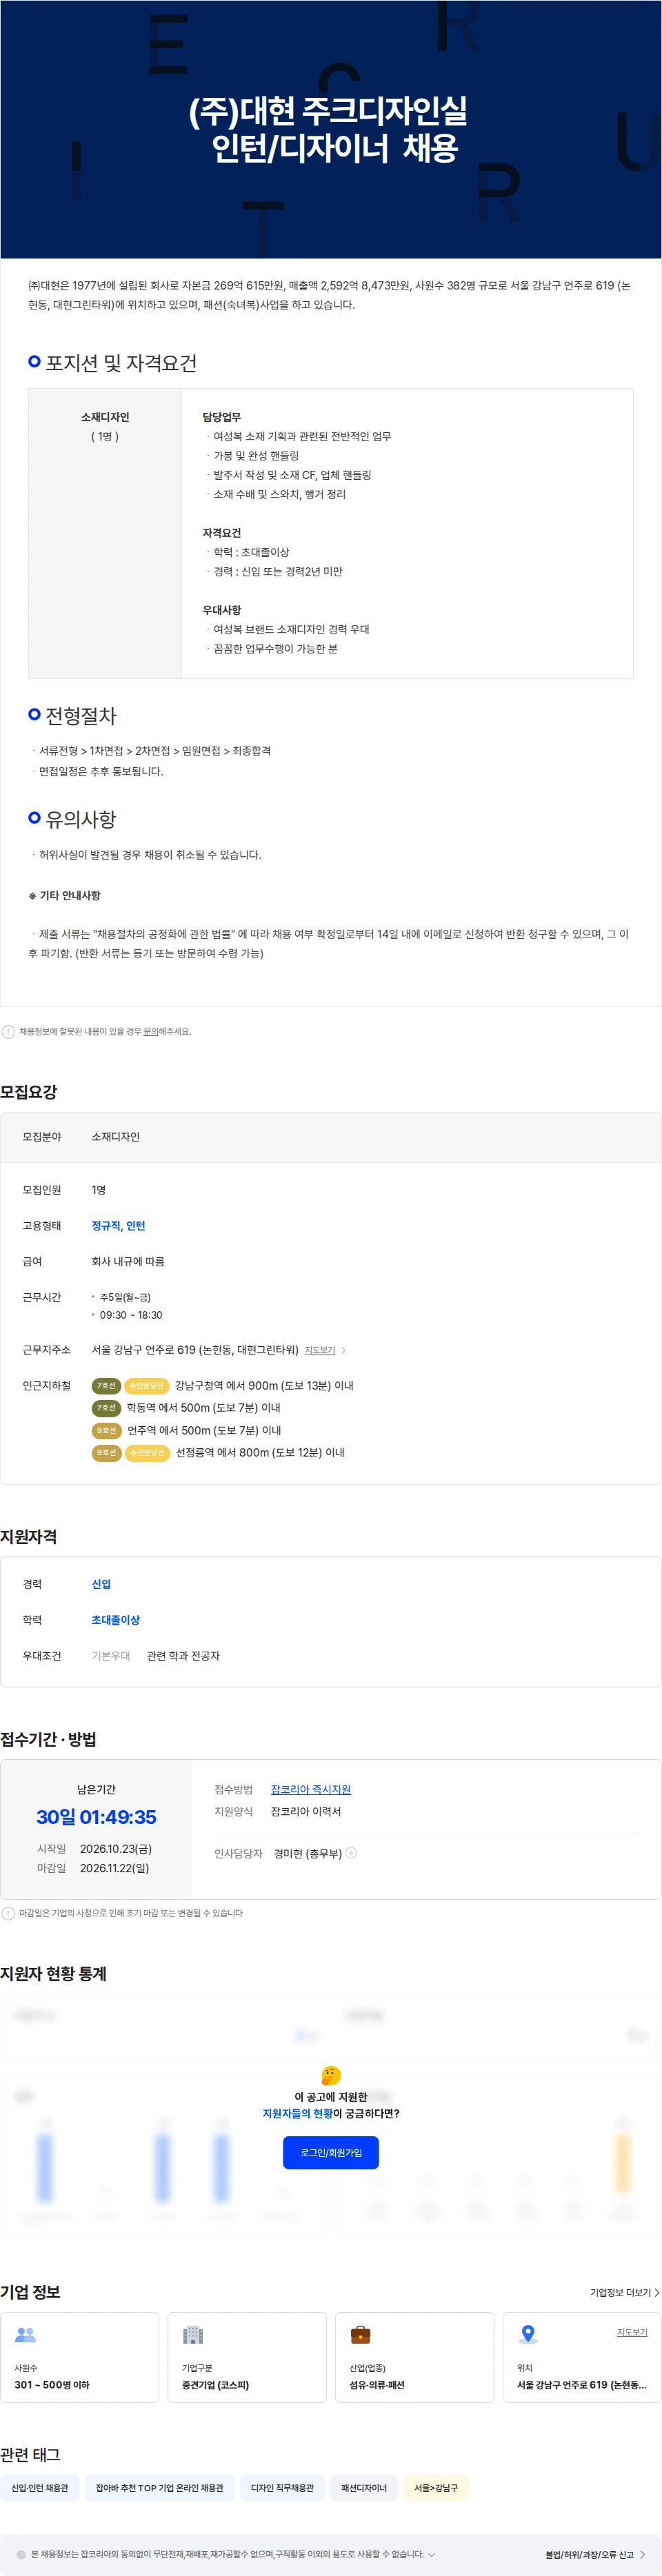Click remaining time 30일 01:49:35

click(x=96, y=1817)
